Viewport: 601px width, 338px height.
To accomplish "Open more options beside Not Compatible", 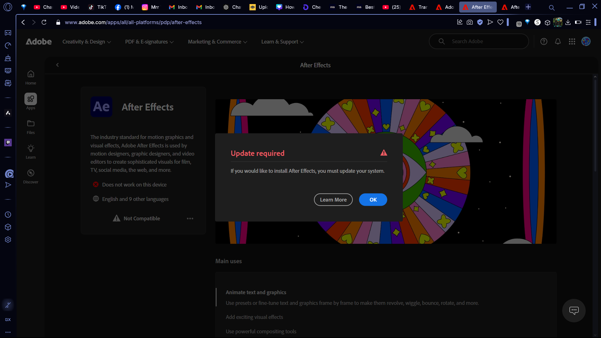I will [x=190, y=218].
